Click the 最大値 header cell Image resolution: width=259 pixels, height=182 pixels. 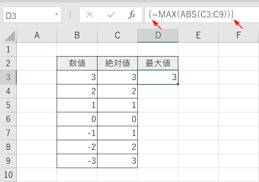pos(158,63)
